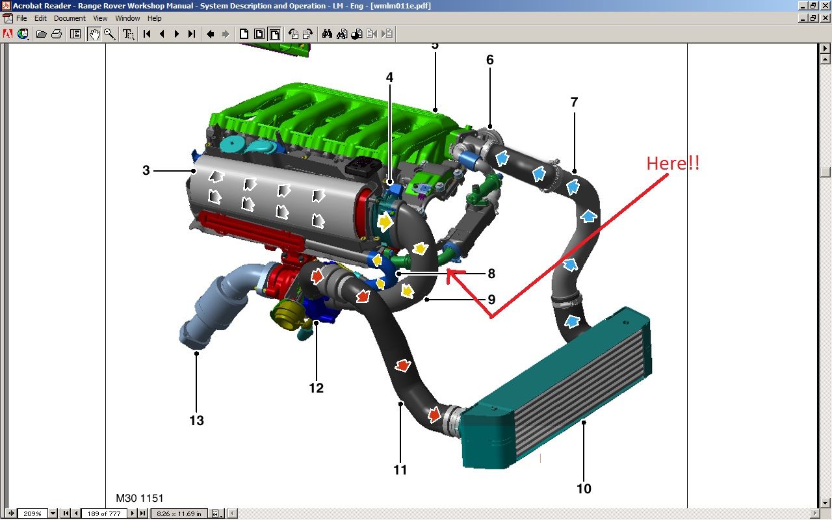Click the 8.26 x 11.69 in page size
Screen dimensions: 832x520
179,513
